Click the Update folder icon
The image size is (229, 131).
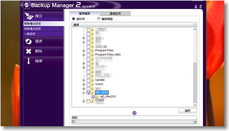point(92,80)
